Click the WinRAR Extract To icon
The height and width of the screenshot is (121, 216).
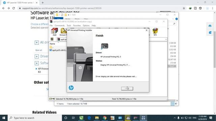(63, 32)
